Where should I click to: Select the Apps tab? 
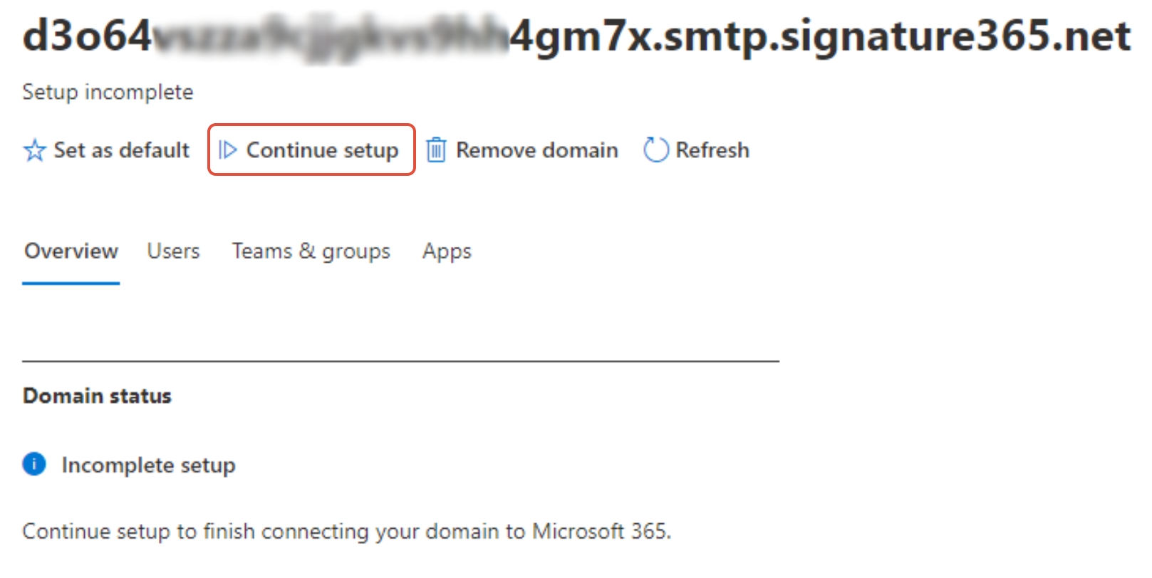(447, 252)
